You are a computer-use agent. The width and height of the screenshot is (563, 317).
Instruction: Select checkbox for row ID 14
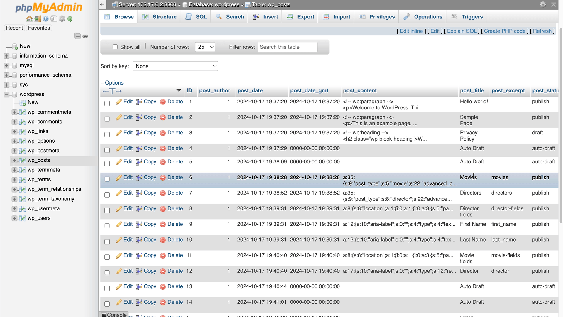click(107, 304)
